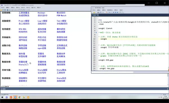Click the Print icon in Do-file Editor toolbar
The height and width of the screenshot is (103, 169).
(x=98, y=12)
